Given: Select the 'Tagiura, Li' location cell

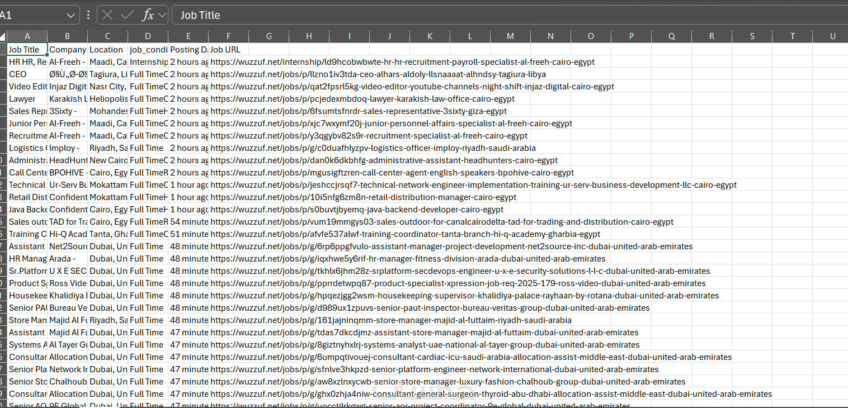Looking at the screenshot, I should tap(108, 74).
